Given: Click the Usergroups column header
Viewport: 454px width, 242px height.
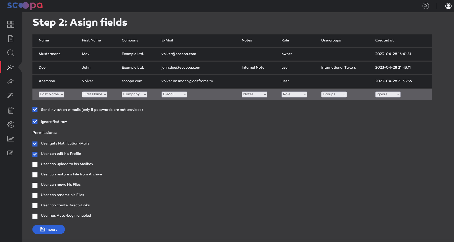Looking at the screenshot, I should pos(331,40).
